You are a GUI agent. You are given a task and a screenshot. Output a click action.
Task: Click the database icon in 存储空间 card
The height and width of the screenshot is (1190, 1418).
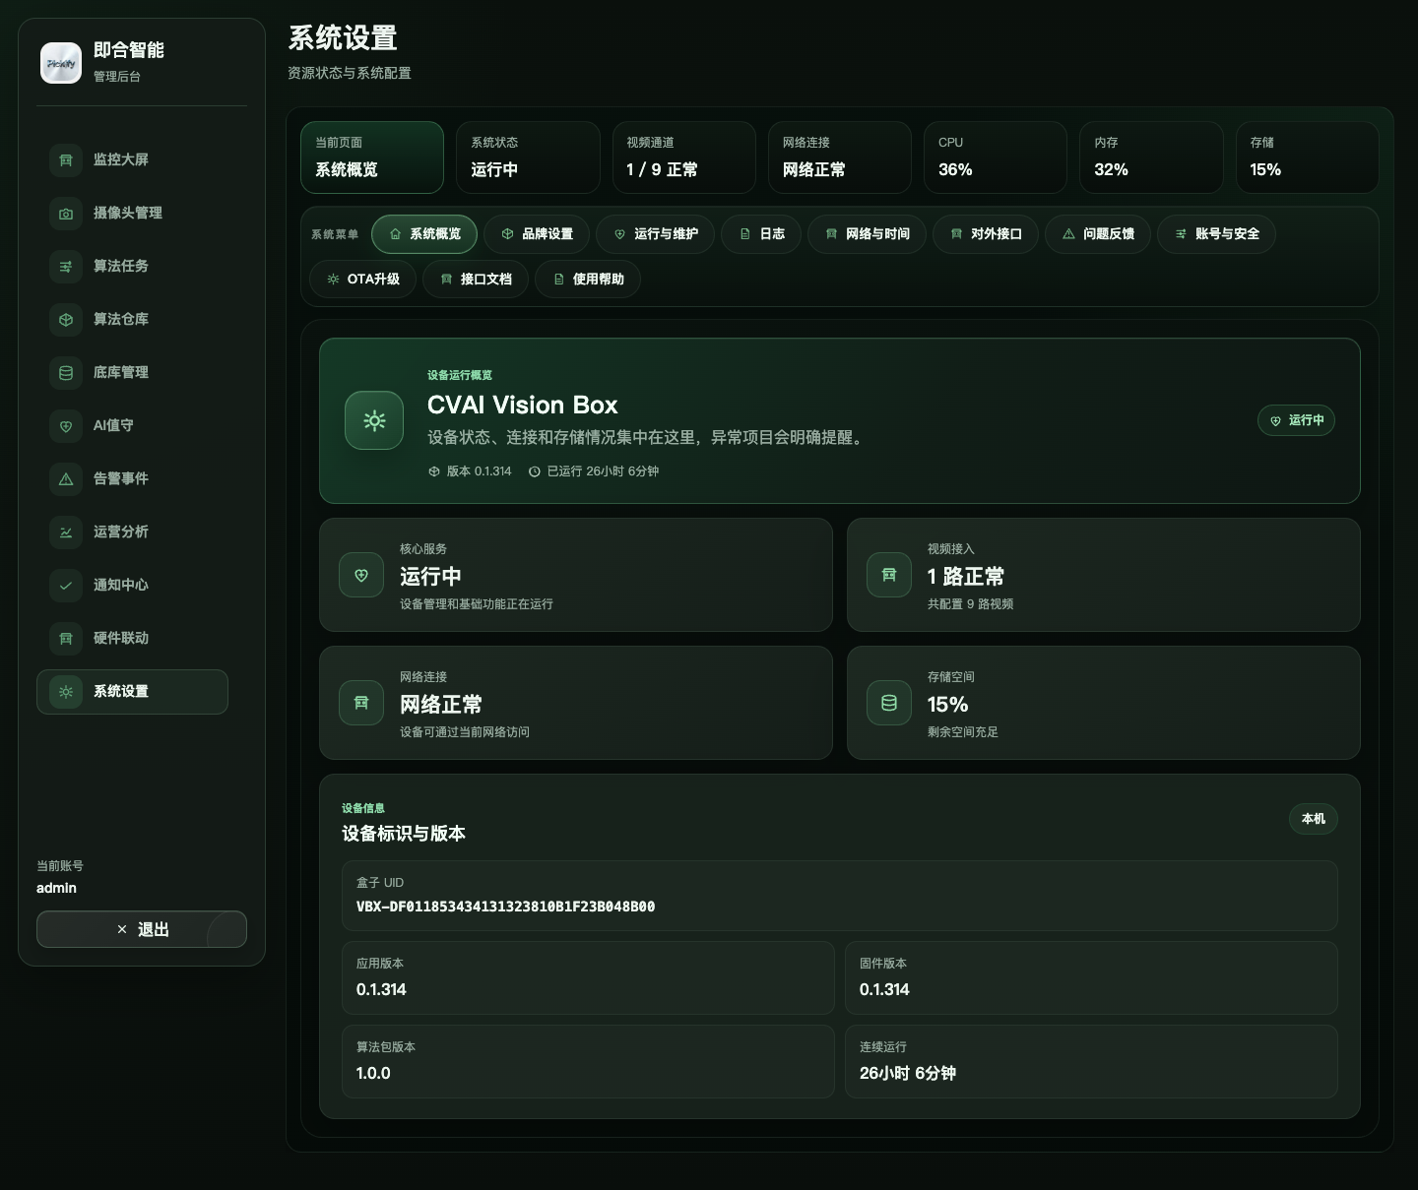(889, 703)
